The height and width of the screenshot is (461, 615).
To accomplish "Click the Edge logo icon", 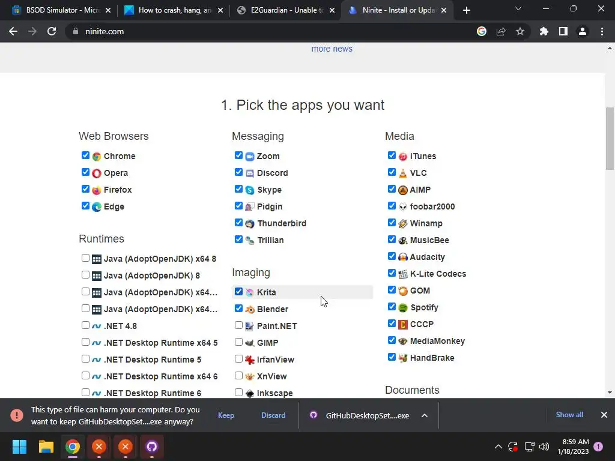I will tap(97, 207).
